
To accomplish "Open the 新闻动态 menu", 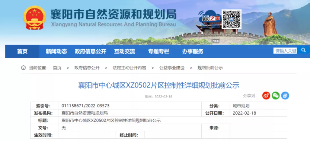I will tap(56, 52).
